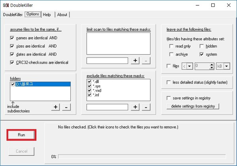This screenshot has height=166, width=237.
Task: Enable 'save settings in registry' checkbox
Action: (x=169, y=98)
